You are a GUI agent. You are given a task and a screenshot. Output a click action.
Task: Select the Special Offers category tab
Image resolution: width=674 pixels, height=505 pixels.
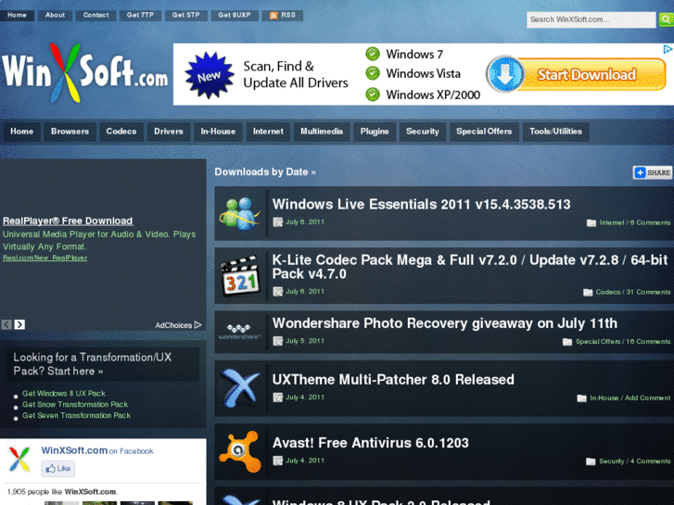click(x=484, y=132)
